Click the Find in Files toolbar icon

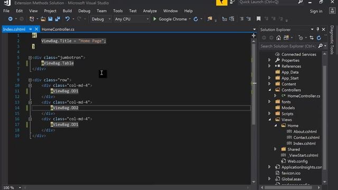click(x=210, y=19)
